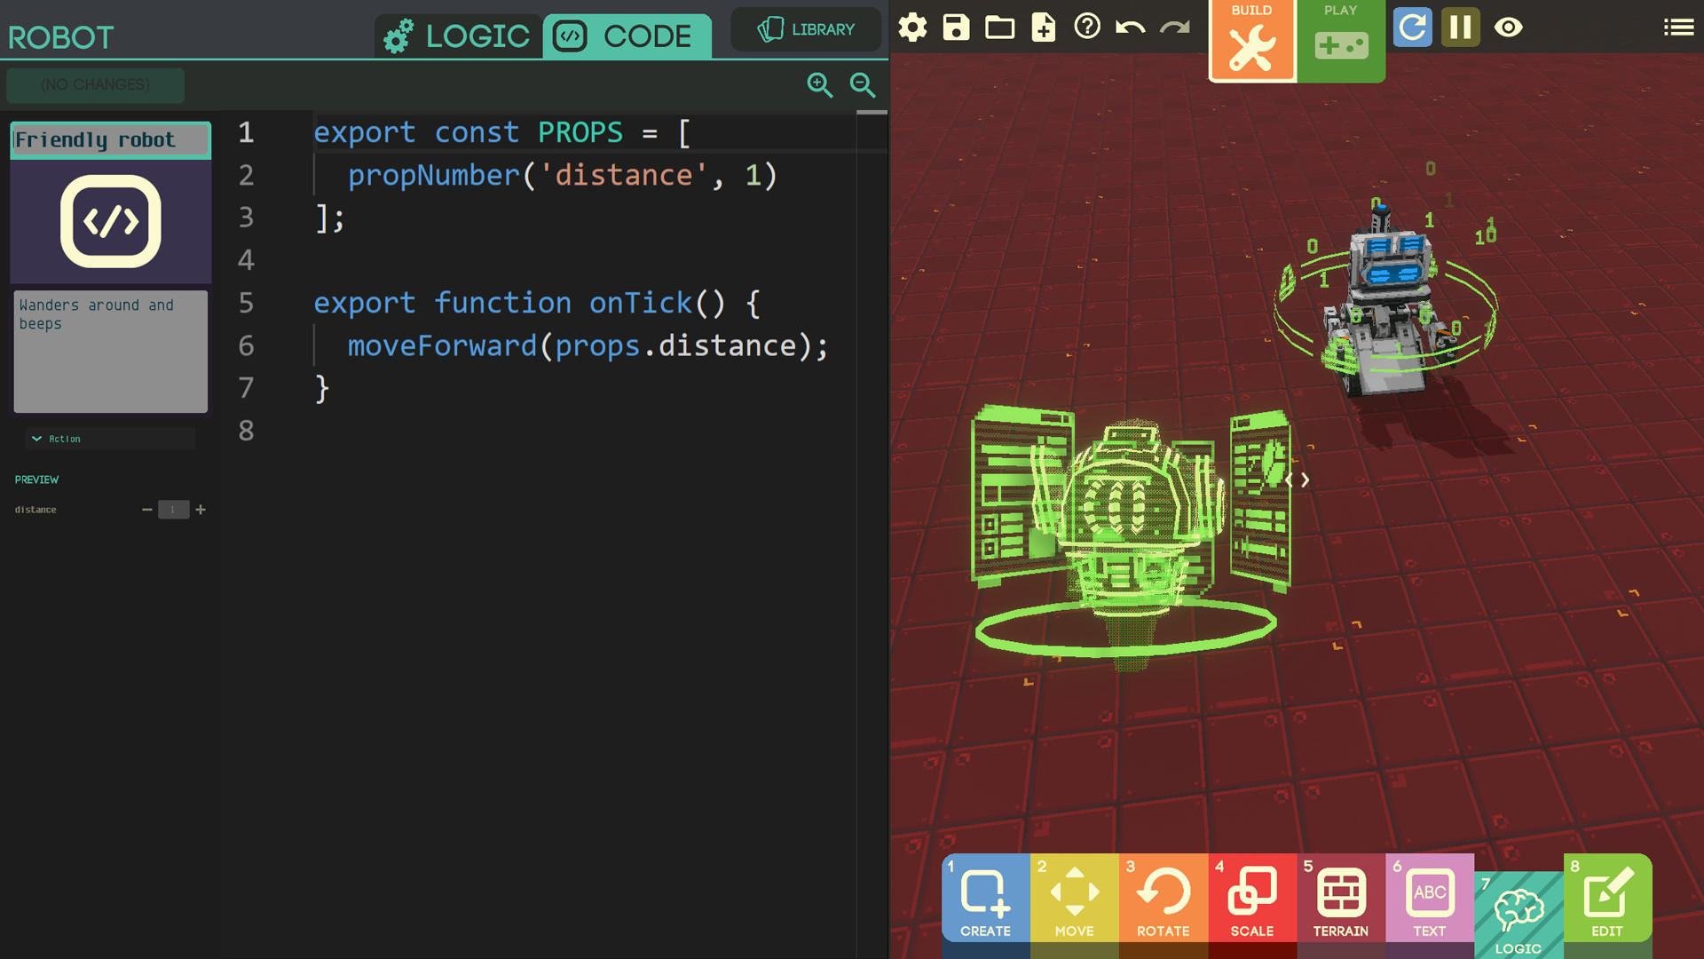Image resolution: width=1704 pixels, height=959 pixels.
Task: Pause the simulation
Action: pyautogui.click(x=1460, y=28)
